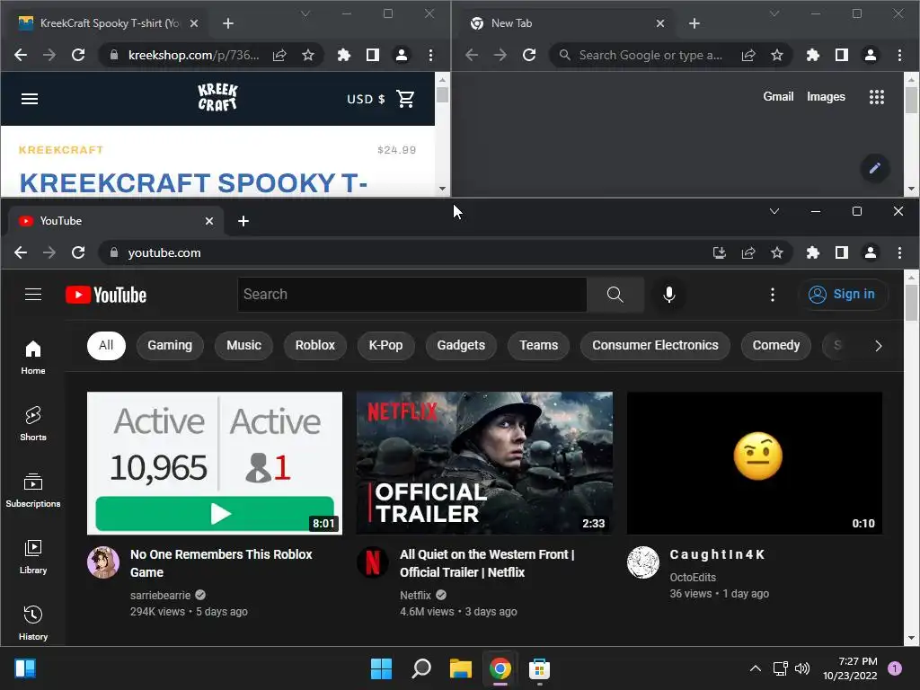
Task: Bookmark kreekshop page with star icon
Action: pos(308,55)
